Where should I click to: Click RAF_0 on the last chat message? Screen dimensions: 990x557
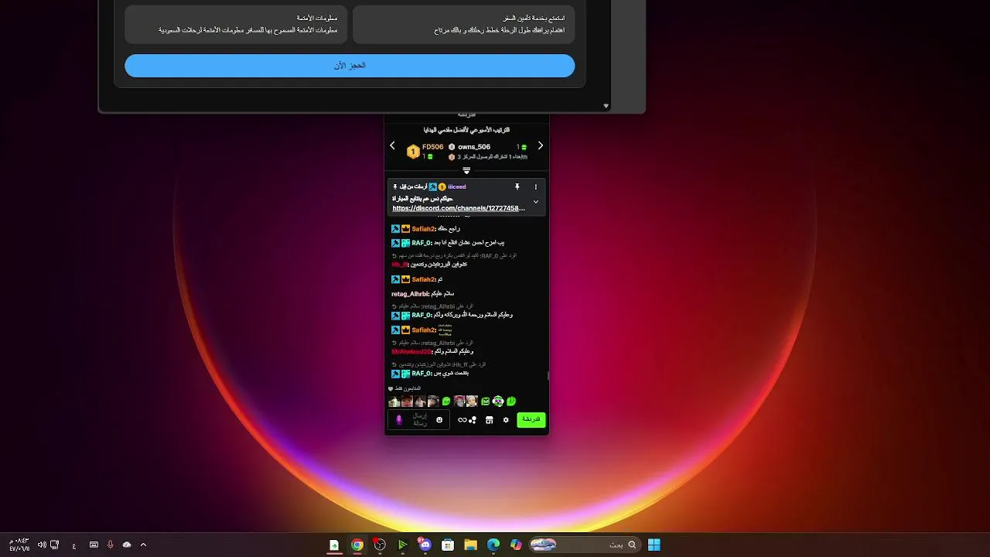click(x=421, y=373)
